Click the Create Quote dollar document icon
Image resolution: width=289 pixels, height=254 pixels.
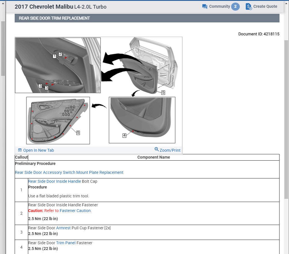[x=249, y=7]
